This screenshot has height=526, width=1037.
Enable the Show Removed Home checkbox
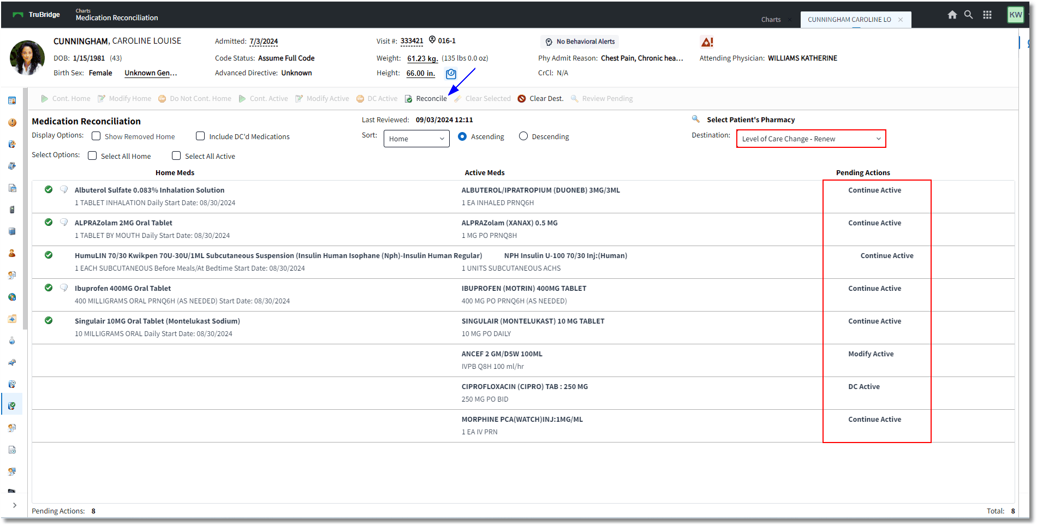96,136
